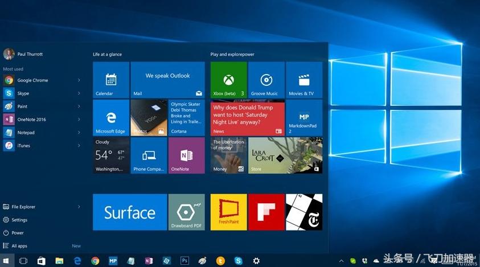The image size is (480, 267).
Task: Open the Calendar tile
Action: click(x=111, y=80)
